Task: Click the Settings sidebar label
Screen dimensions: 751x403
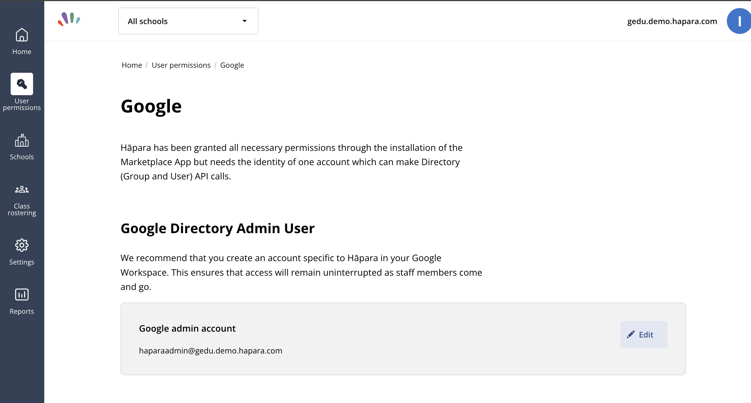Action: coord(22,262)
